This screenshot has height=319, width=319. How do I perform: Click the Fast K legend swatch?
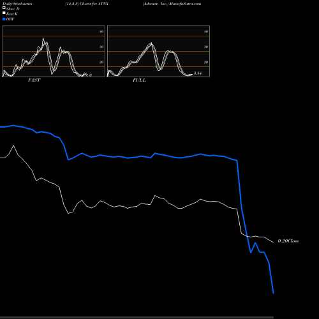(x=4, y=13)
